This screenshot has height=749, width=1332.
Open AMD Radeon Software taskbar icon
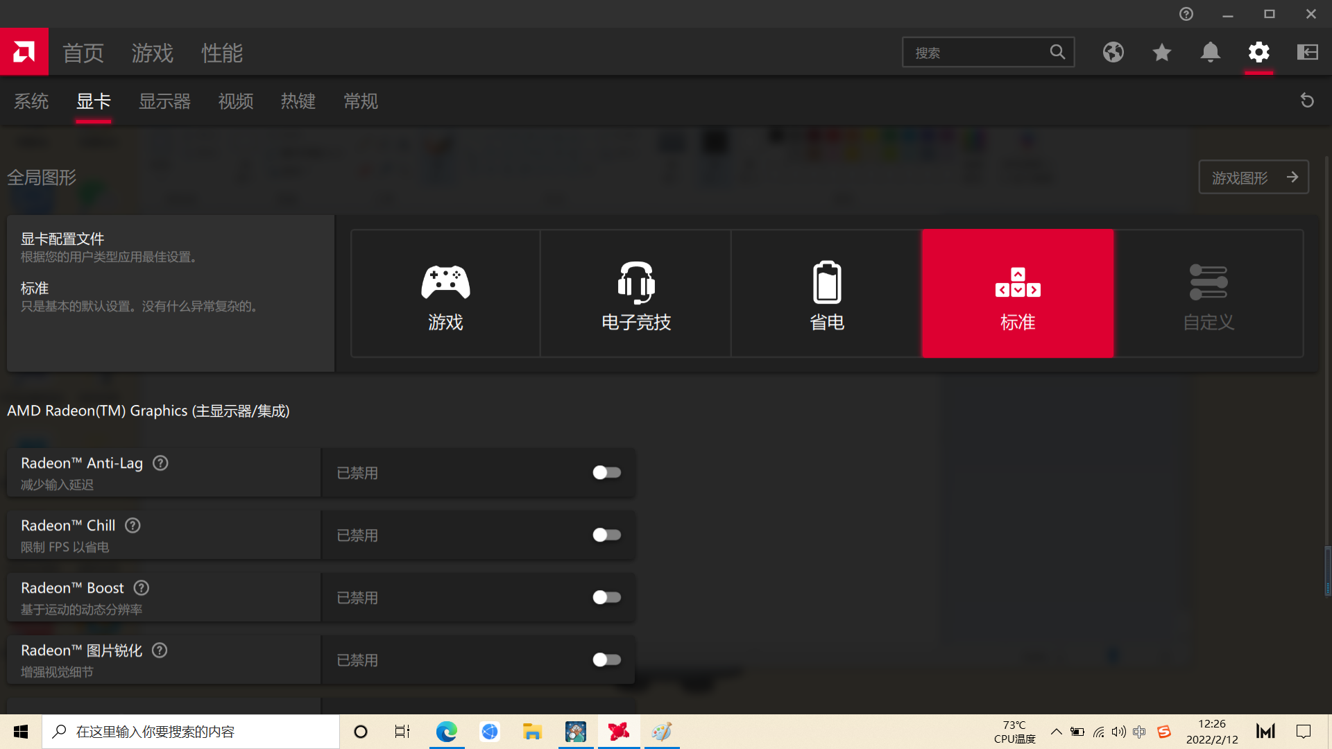coord(619,732)
